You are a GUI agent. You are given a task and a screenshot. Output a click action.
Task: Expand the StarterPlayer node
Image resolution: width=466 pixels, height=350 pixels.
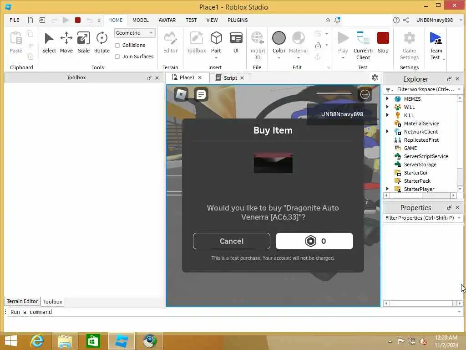(x=387, y=189)
